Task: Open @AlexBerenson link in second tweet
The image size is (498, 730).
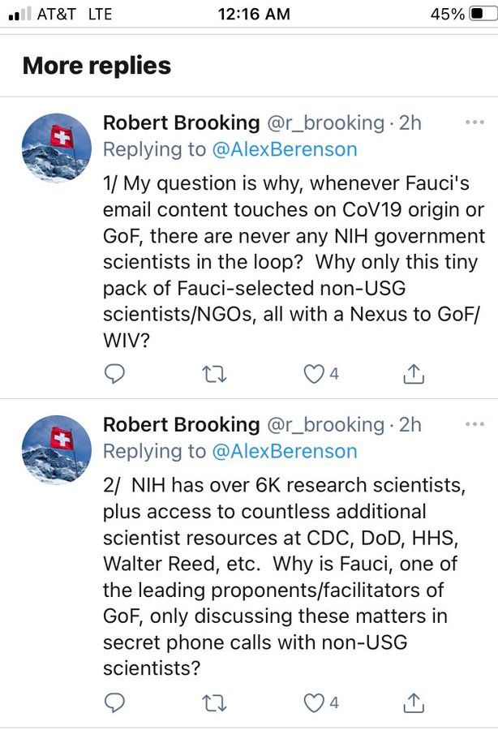Action: [284, 451]
